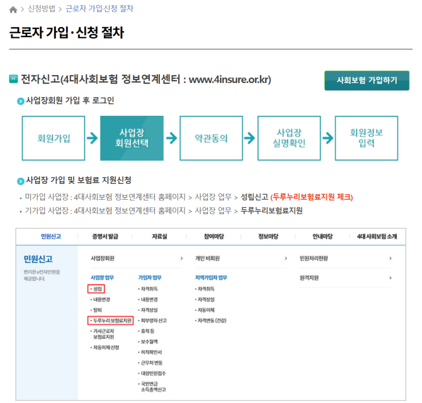Viewport: 422px width, 403px height.
Task: Click 자격상실 under 지역가입자 업무
Action: (205, 299)
